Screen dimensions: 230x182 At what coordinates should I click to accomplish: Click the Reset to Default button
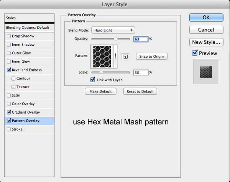click(140, 91)
